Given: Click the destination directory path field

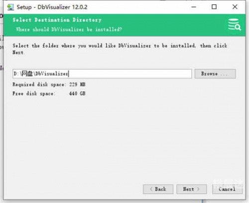Looking at the screenshot, I should (102, 74).
